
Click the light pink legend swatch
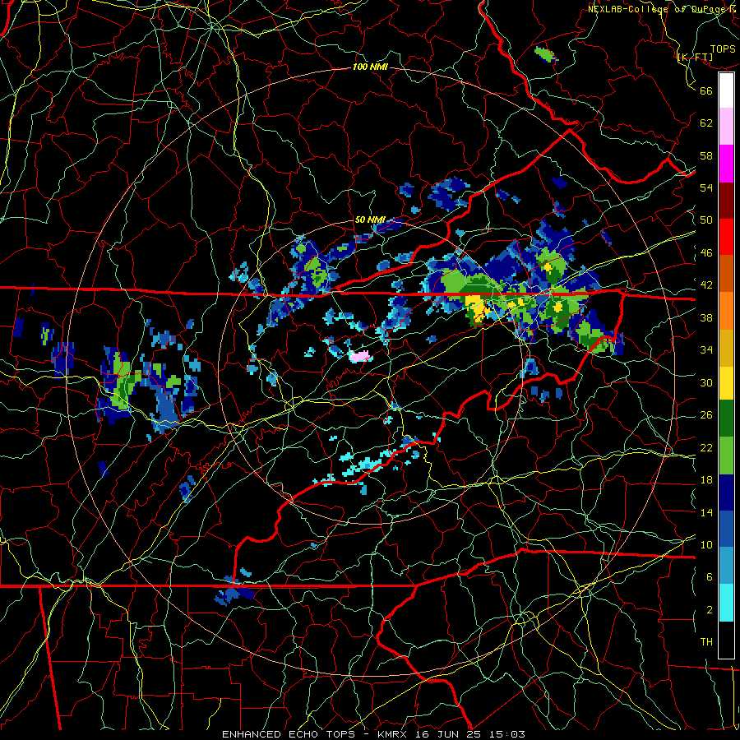[x=726, y=127]
